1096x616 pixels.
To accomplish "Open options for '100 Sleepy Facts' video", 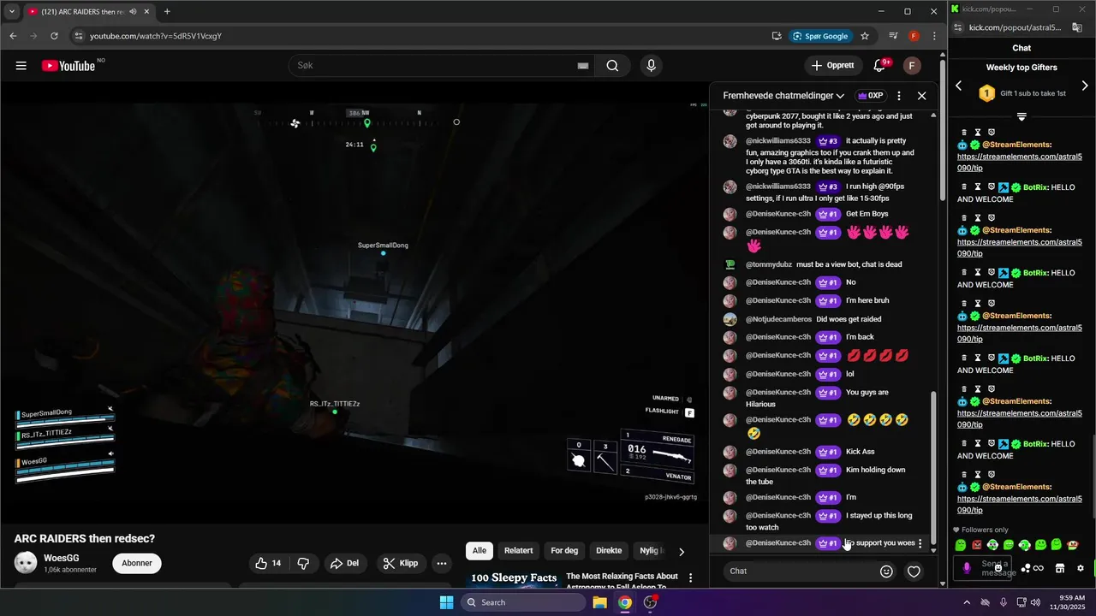I will [x=690, y=578].
